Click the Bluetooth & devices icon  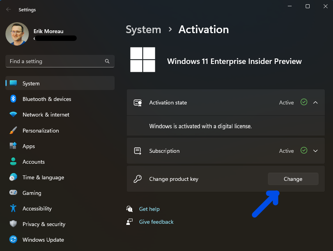(13, 99)
